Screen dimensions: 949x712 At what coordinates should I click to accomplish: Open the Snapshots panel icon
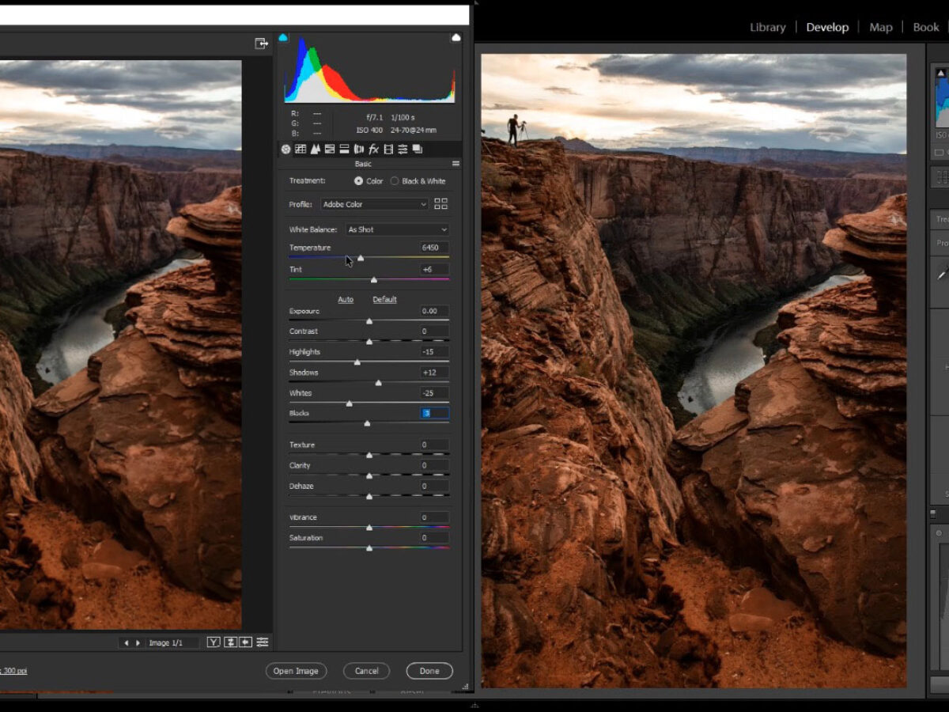tap(417, 149)
